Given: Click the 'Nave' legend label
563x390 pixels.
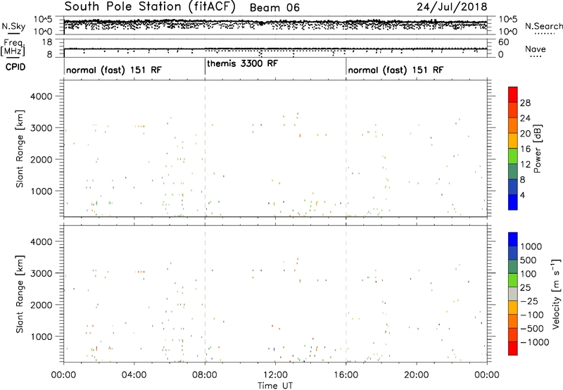Looking at the screenshot, I should point(535,49).
